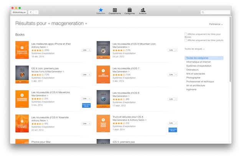Click the star rating of Les nouveautés d'iOS 6
Image resolution: width=242 pixels, height=158 pixels.
pos(119,99)
